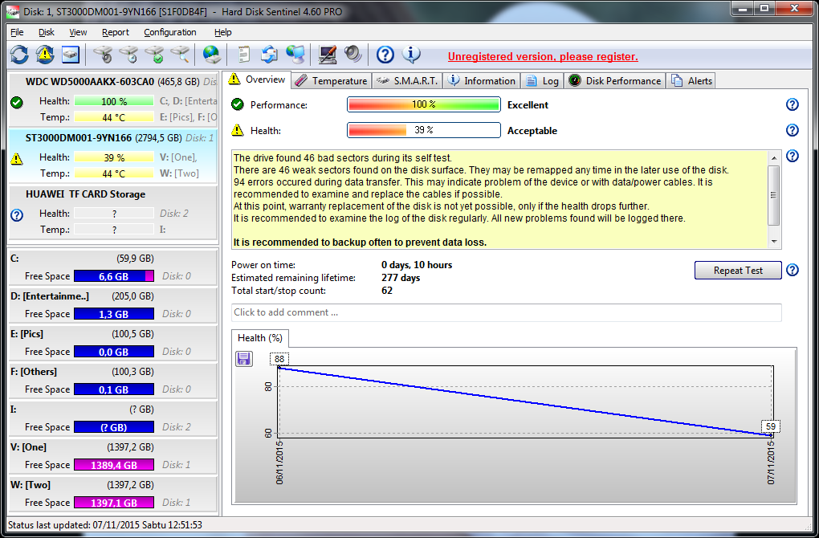Click the notepad report toolbar icon
This screenshot has height=538, width=819.
pyautogui.click(x=243, y=55)
